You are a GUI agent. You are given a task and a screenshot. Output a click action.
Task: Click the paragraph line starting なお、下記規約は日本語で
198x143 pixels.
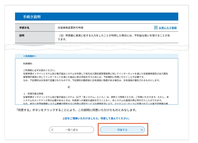(x=92, y=80)
